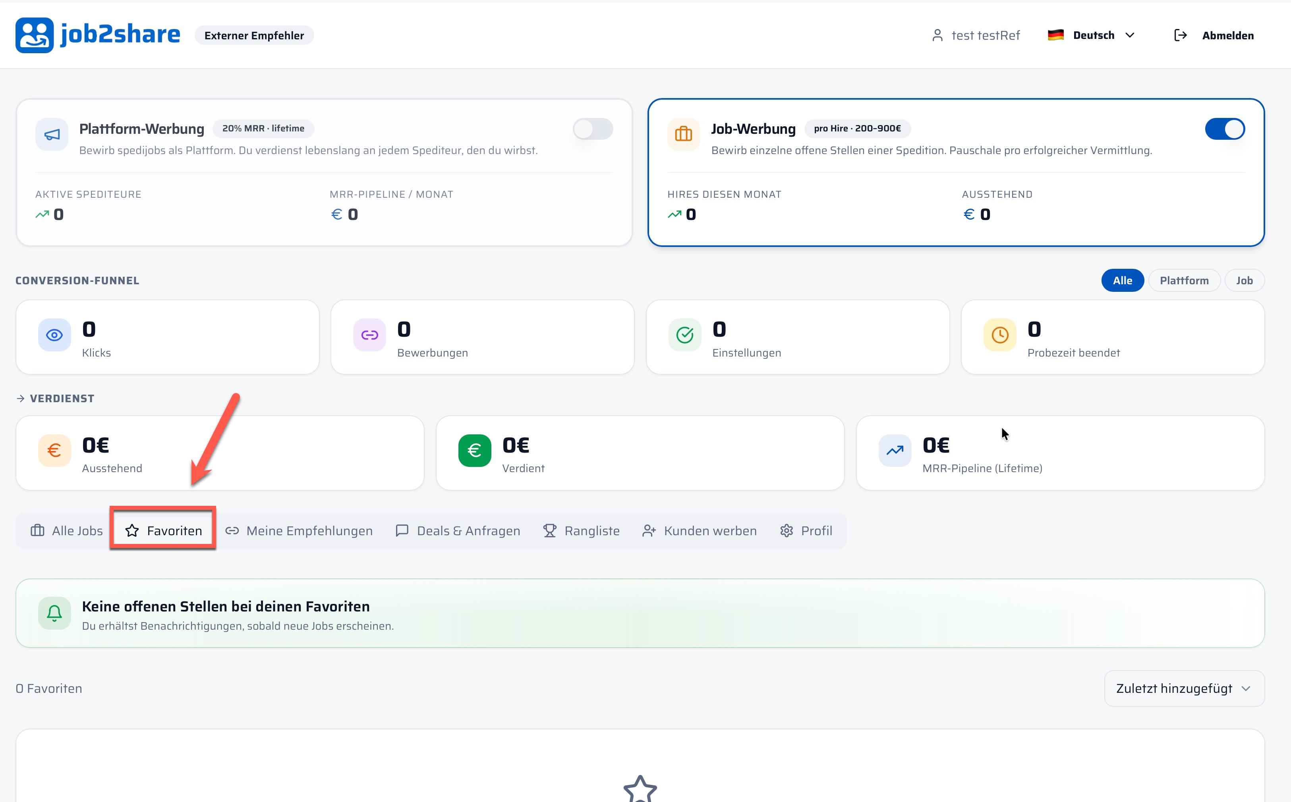Click the user profile icon beside test testRef
Viewport: 1291px width, 802px height.
[x=937, y=36]
